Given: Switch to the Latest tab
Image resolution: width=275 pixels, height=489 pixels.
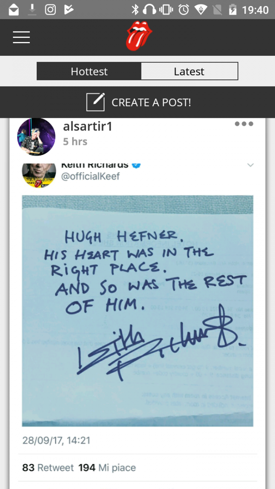Looking at the screenshot, I should pyautogui.click(x=189, y=71).
